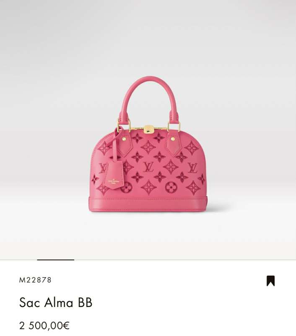Click the partially hidden left LV monogram
This screenshot has height=336, width=296.
coord(103,168)
